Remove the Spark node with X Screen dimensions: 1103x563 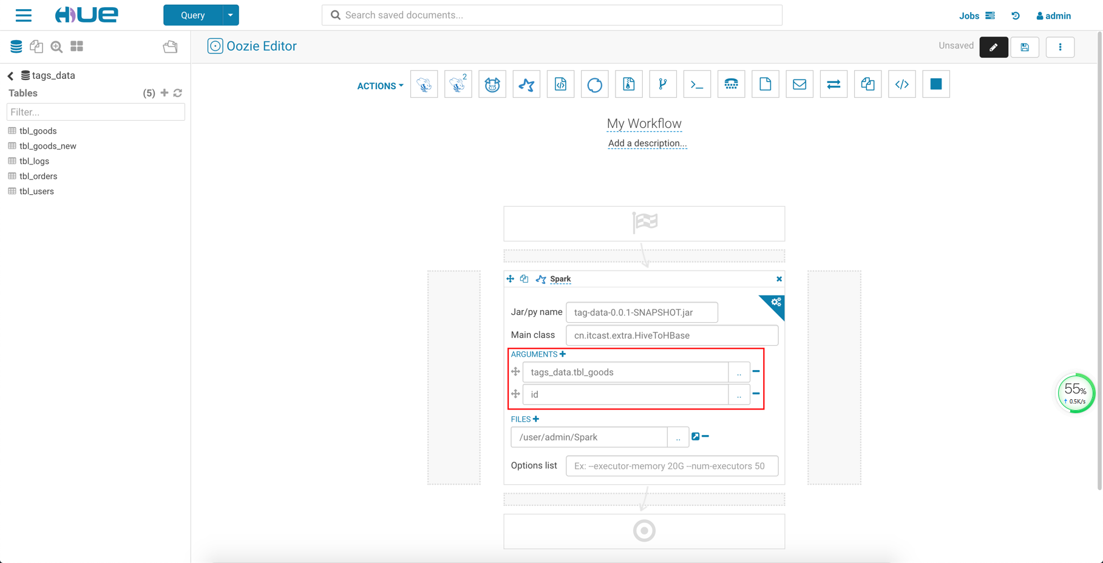[779, 279]
